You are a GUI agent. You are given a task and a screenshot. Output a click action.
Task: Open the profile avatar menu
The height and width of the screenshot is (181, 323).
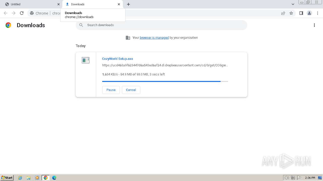tap(309, 13)
